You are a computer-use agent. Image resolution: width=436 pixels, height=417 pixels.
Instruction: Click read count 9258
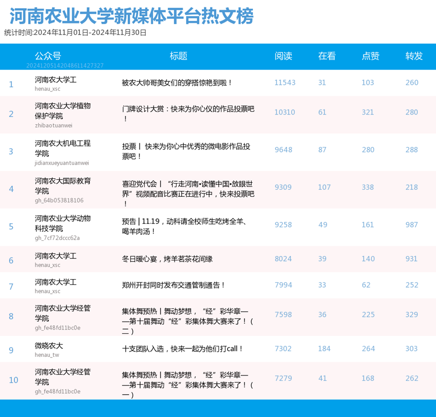click(283, 225)
